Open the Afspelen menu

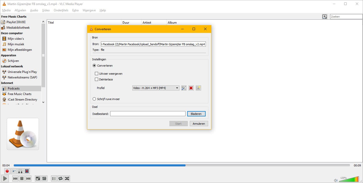click(20, 10)
